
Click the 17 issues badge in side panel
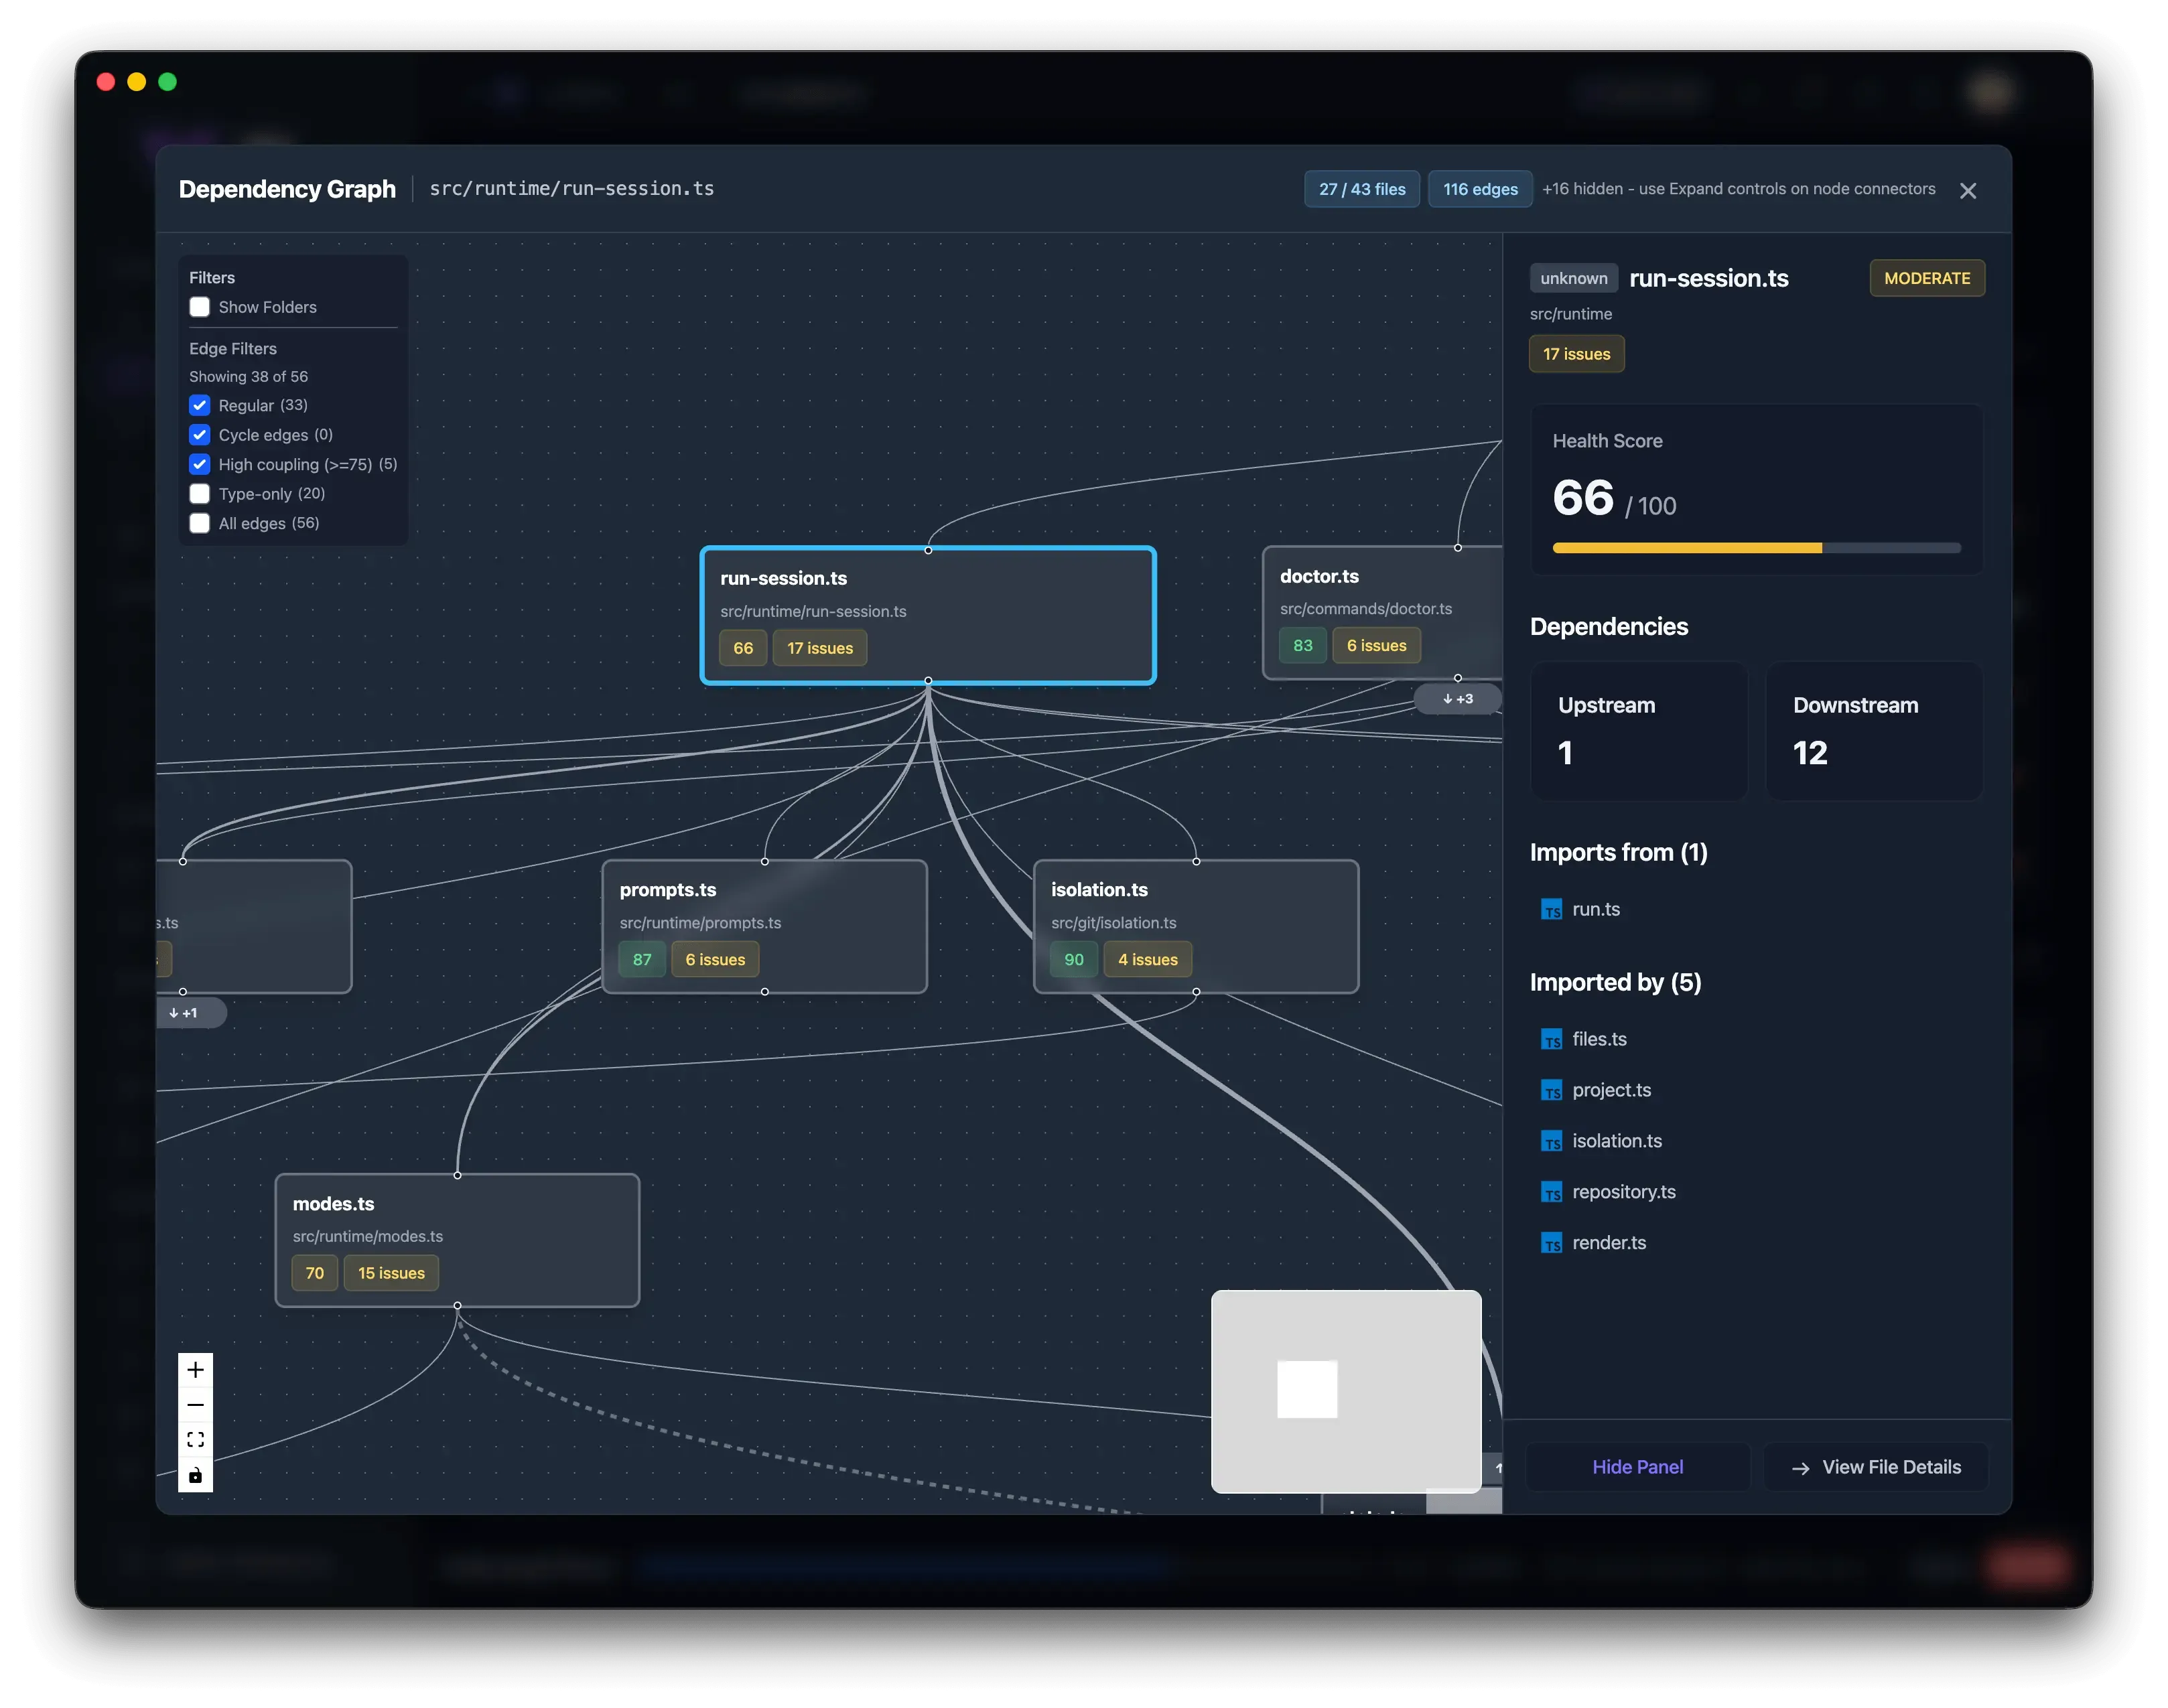click(x=1577, y=354)
